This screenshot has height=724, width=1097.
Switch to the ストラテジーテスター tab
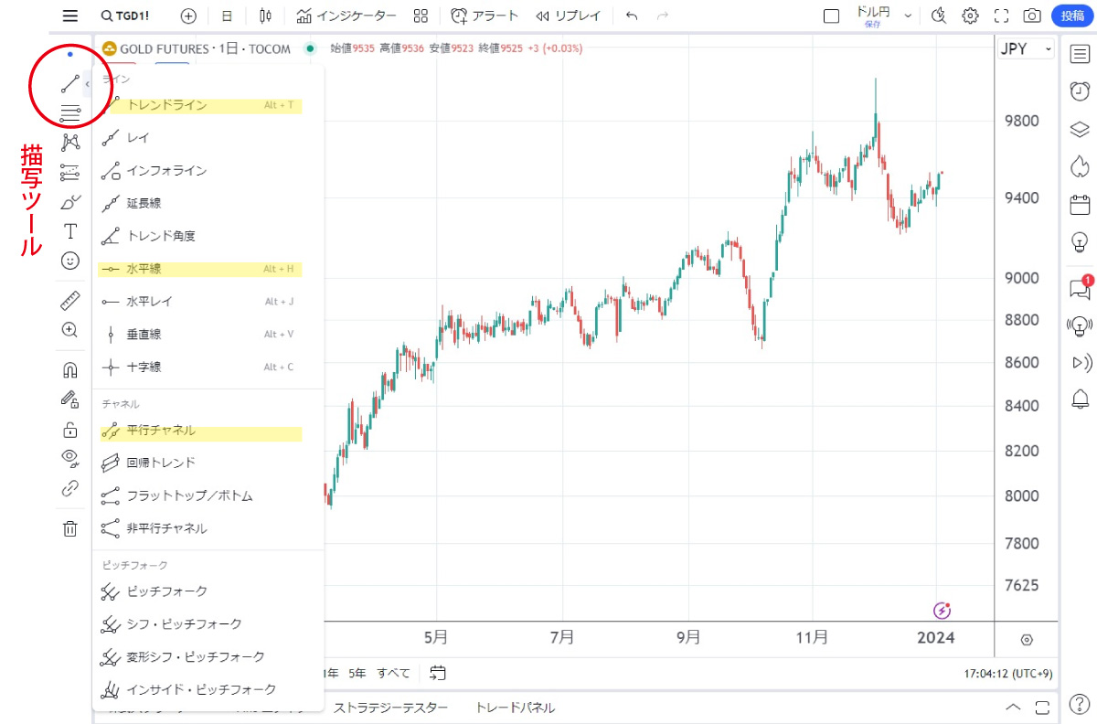pos(390,708)
